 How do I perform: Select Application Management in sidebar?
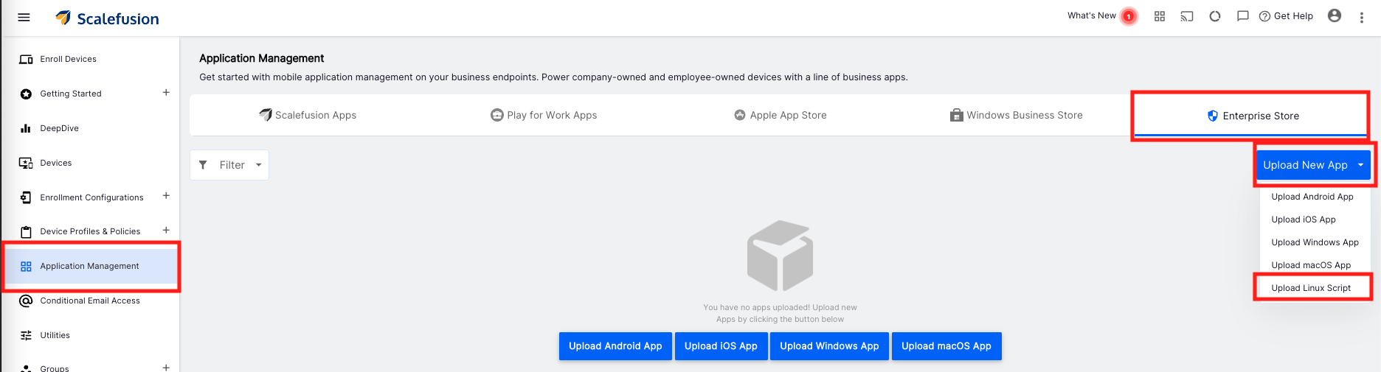[x=89, y=266]
